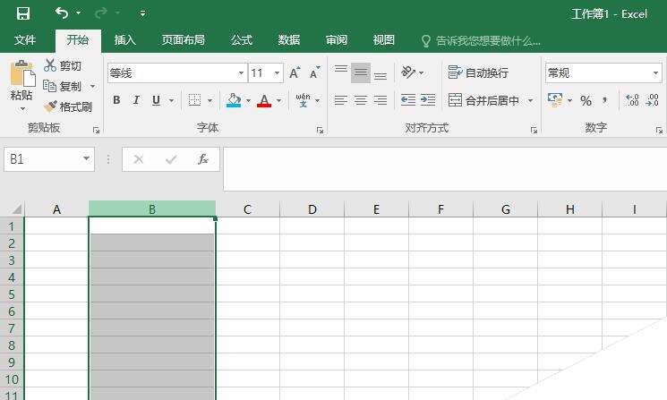Open the undo history dropdown arrow
This screenshot has height=400, width=667.
(78, 13)
